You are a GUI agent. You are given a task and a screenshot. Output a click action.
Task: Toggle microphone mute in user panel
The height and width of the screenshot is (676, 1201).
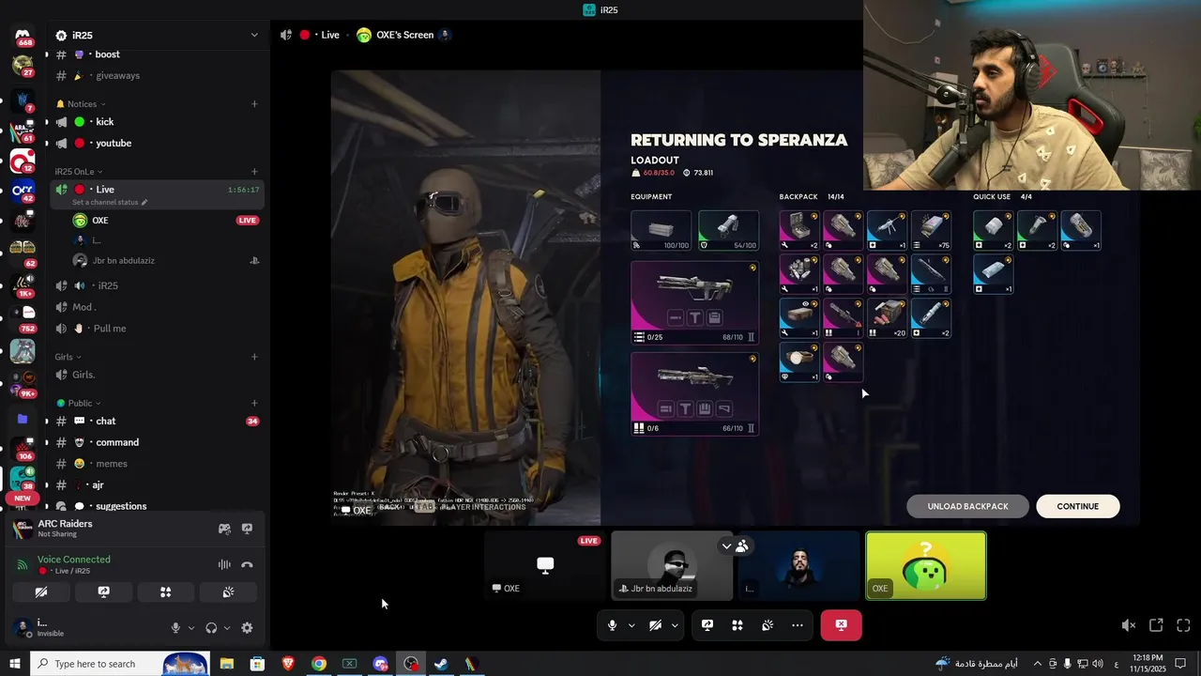(x=175, y=628)
